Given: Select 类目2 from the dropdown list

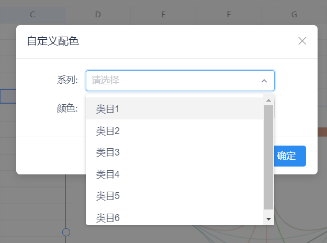Looking at the screenshot, I should click(174, 130).
